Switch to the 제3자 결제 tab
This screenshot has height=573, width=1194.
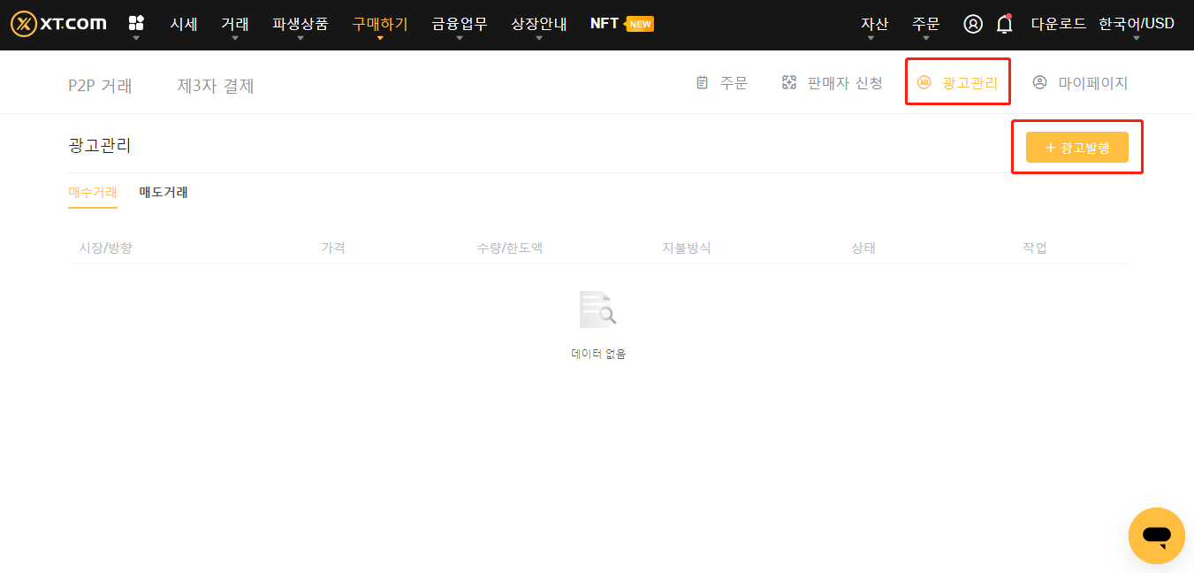click(x=216, y=86)
